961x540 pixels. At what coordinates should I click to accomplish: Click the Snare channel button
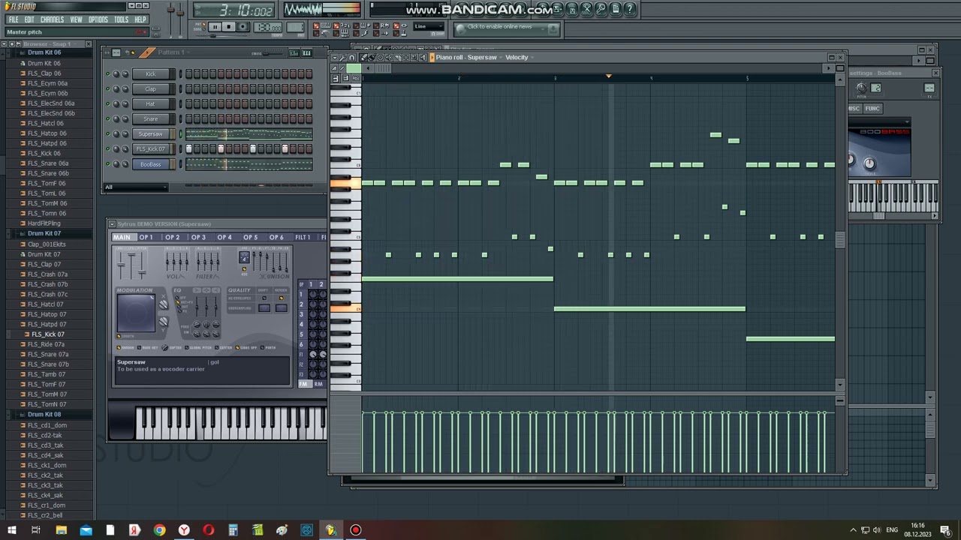click(151, 118)
